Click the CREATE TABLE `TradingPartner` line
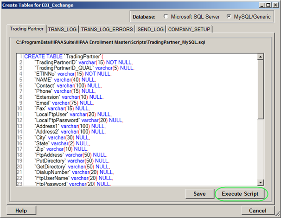Viewport: 281px width, 218px height. (x=64, y=57)
